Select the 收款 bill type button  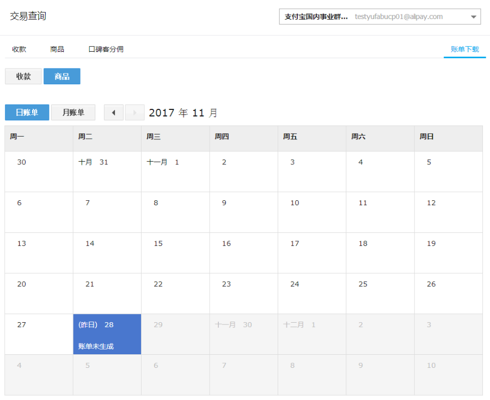[x=23, y=76]
